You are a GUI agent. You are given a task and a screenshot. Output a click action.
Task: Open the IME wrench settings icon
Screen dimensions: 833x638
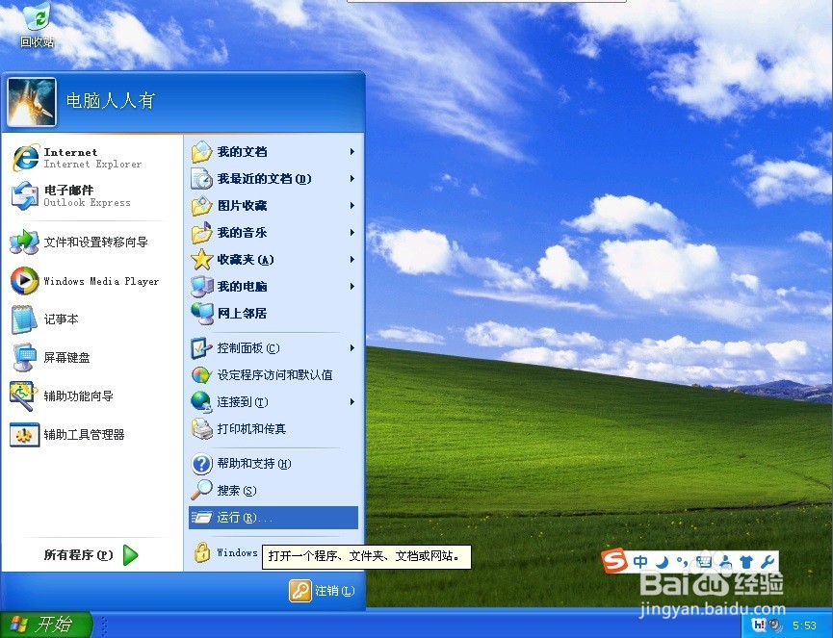pyautogui.click(x=768, y=562)
